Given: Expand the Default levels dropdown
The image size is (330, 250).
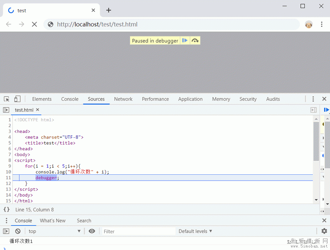Looking at the screenshot, I should [x=196, y=231].
